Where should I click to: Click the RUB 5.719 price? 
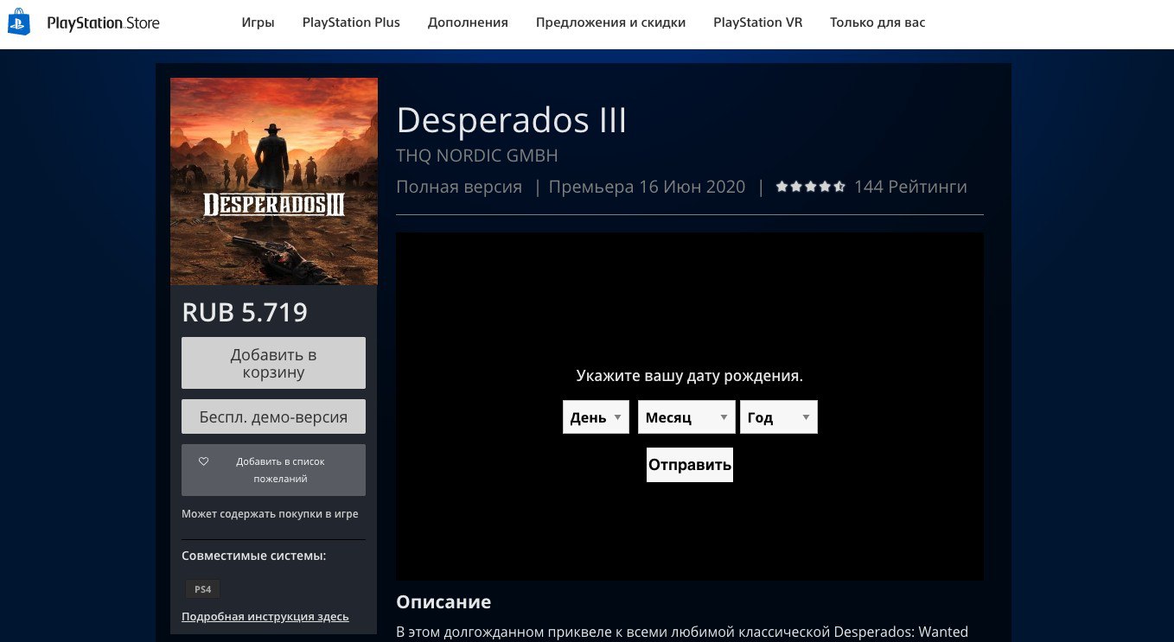[x=245, y=312]
